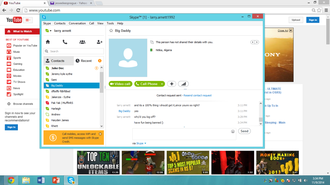Image resolution: width=330 pixels, height=185 pixels.
Task: Launch Word from the taskbar
Action: [x=41, y=180]
